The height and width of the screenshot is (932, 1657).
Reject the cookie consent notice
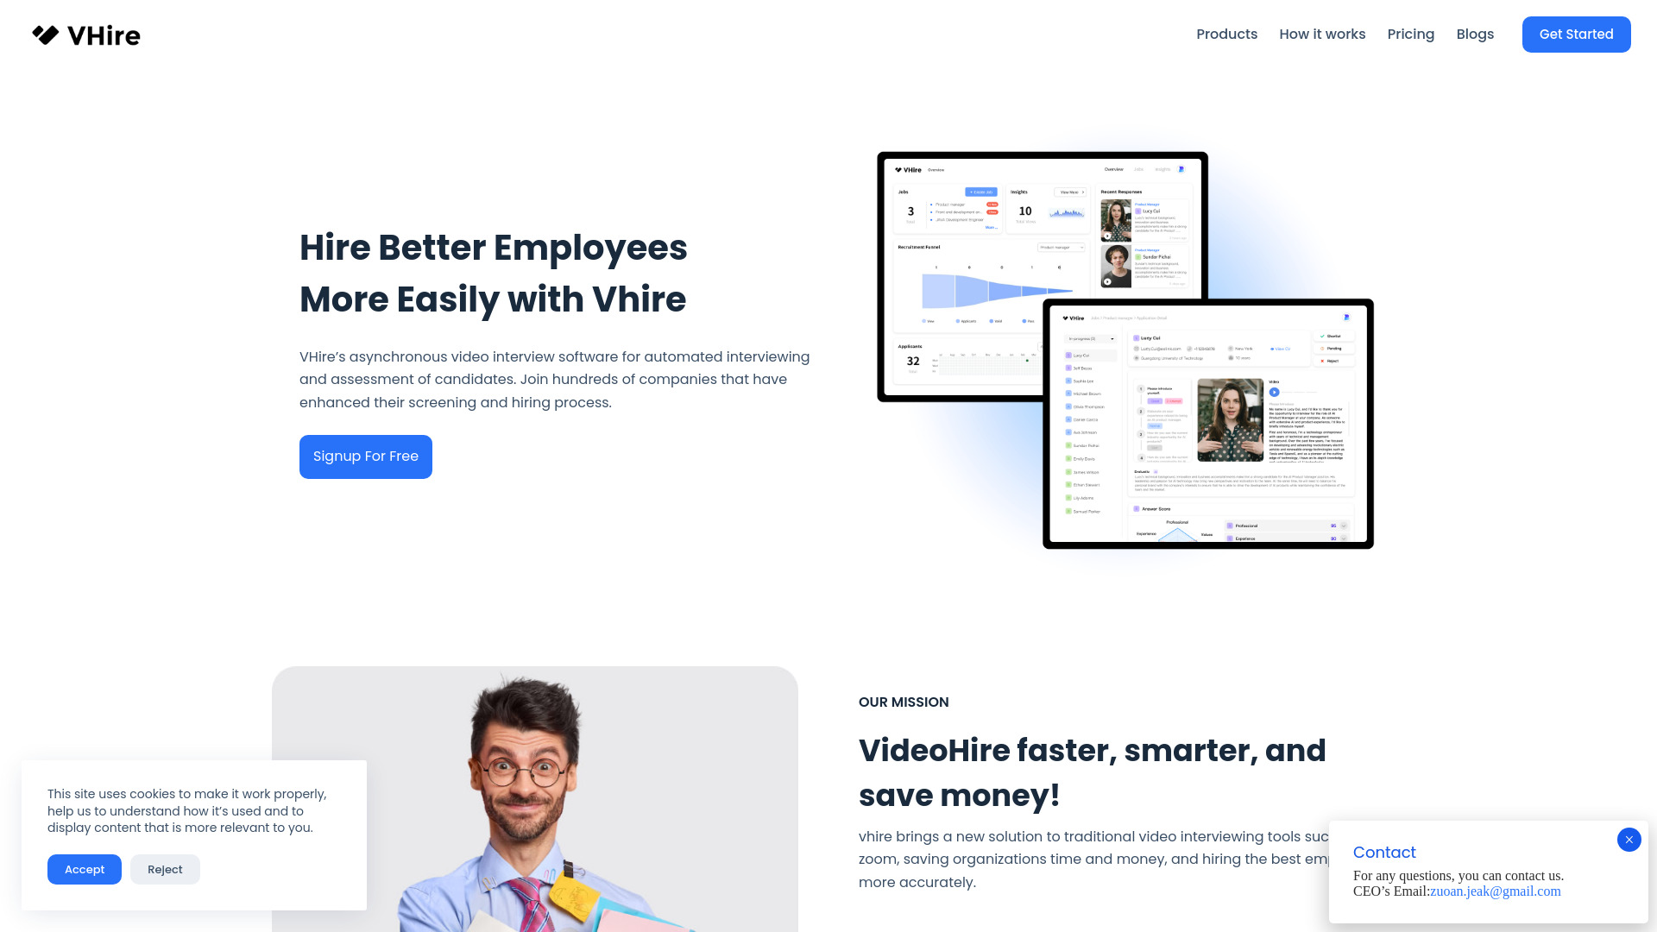pyautogui.click(x=165, y=868)
